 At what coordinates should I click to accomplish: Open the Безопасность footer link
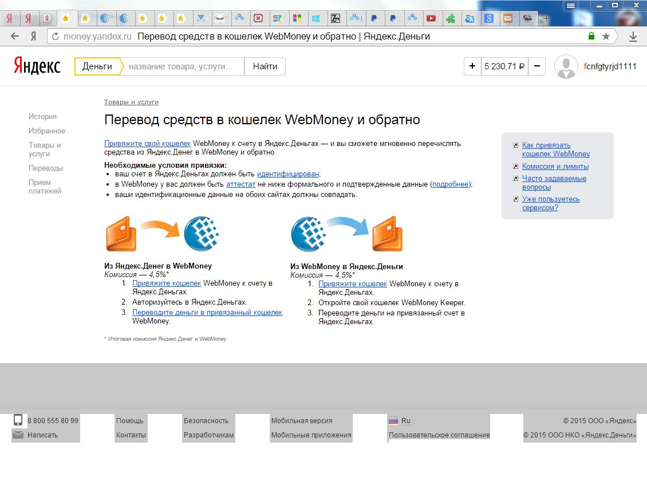(x=206, y=421)
